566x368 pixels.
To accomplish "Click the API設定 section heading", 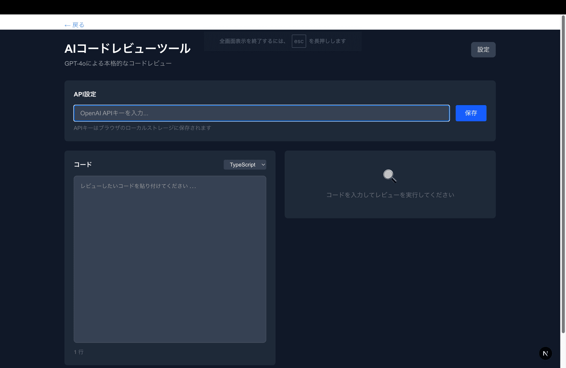I will click(85, 94).
